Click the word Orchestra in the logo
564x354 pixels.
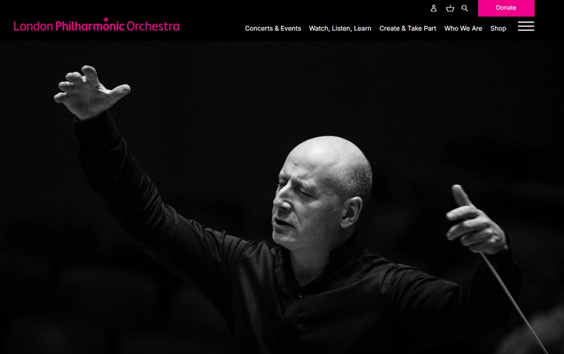[x=153, y=26]
